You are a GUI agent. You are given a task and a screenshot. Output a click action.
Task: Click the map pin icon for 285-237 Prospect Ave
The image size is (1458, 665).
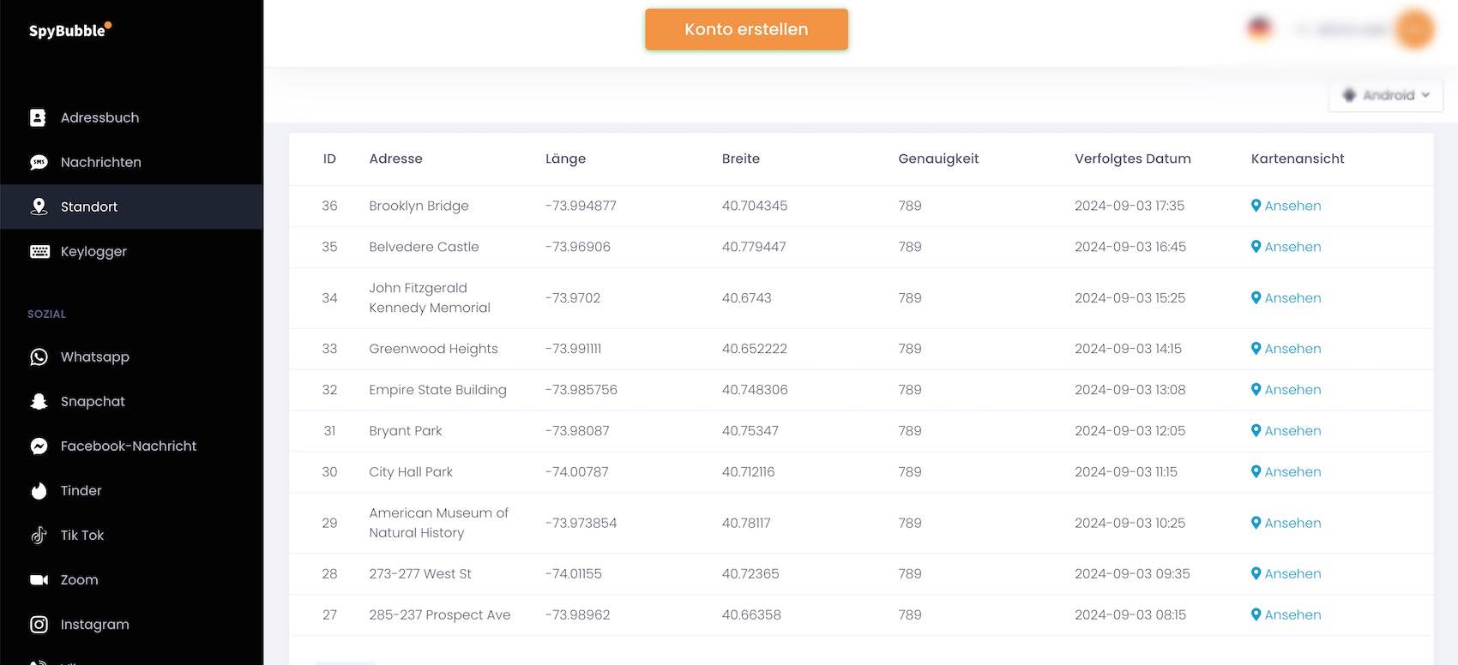point(1256,614)
